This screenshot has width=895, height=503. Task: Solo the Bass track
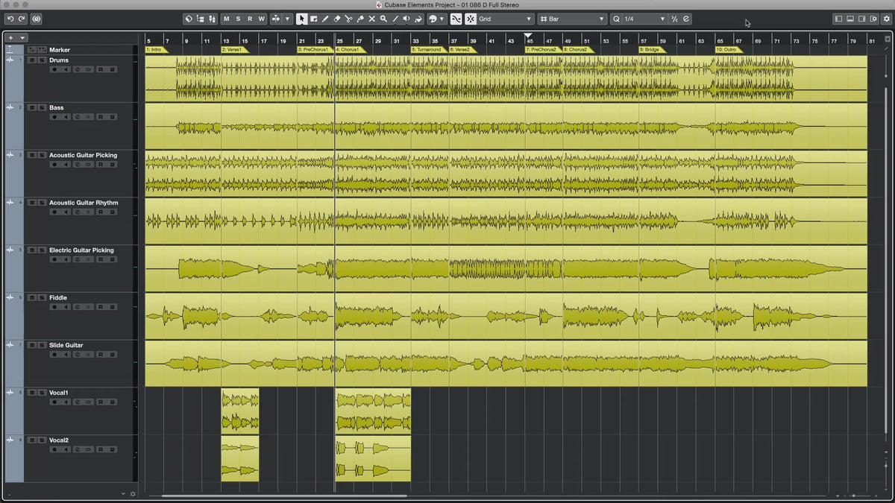[41, 108]
